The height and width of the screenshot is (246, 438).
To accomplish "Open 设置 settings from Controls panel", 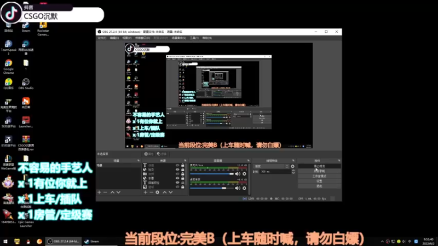I will (319, 181).
